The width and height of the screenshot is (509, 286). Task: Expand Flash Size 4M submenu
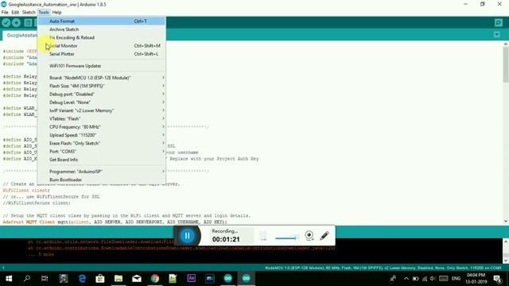(102, 86)
